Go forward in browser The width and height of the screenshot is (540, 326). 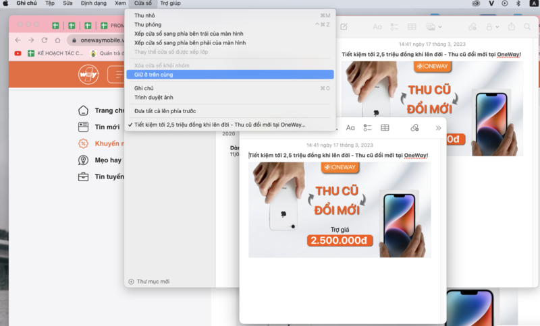point(31,40)
